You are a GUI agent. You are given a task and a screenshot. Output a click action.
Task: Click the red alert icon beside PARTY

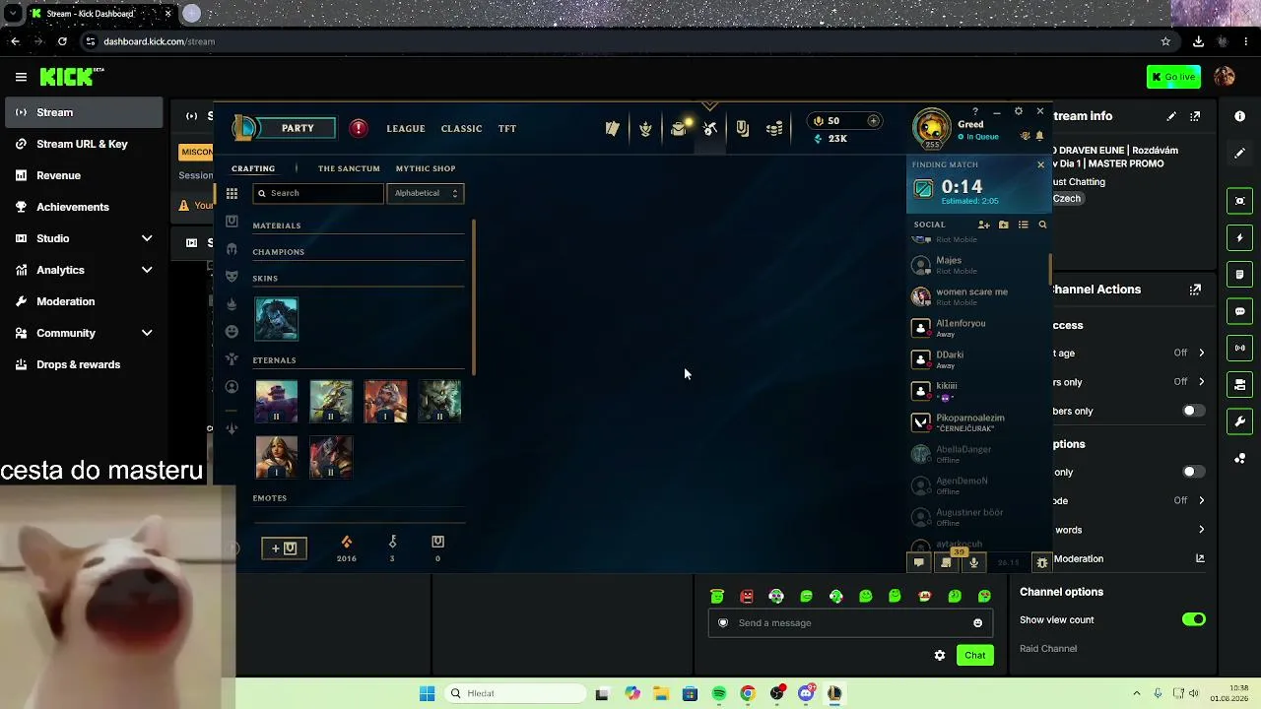tap(359, 128)
